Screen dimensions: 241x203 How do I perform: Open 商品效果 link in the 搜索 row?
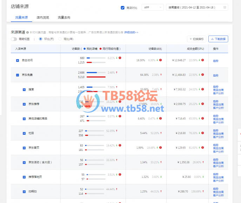click(x=218, y=90)
